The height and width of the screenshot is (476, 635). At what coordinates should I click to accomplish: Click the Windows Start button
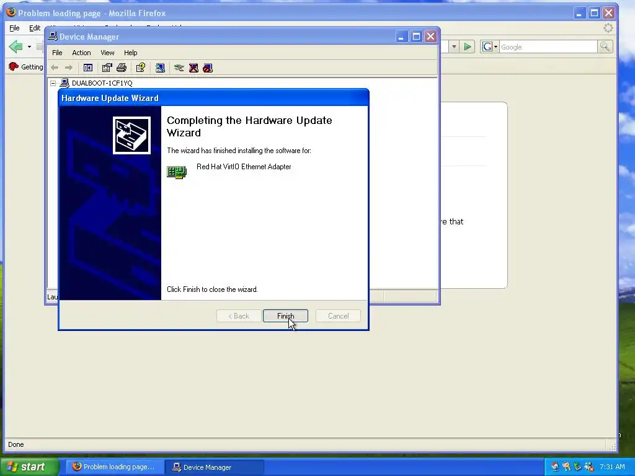(x=29, y=467)
